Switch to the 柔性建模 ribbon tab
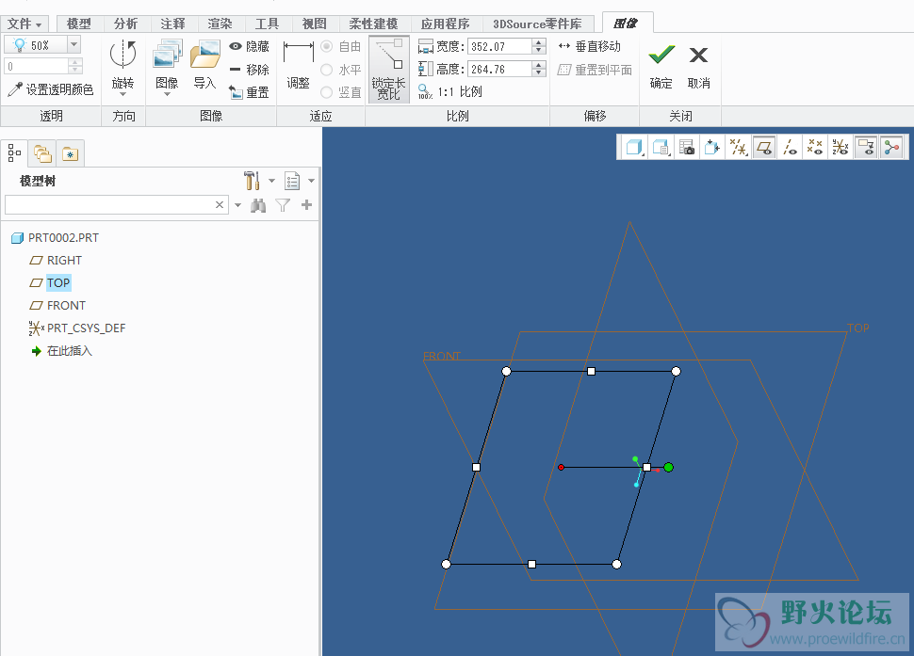This screenshot has height=656, width=914. [374, 24]
